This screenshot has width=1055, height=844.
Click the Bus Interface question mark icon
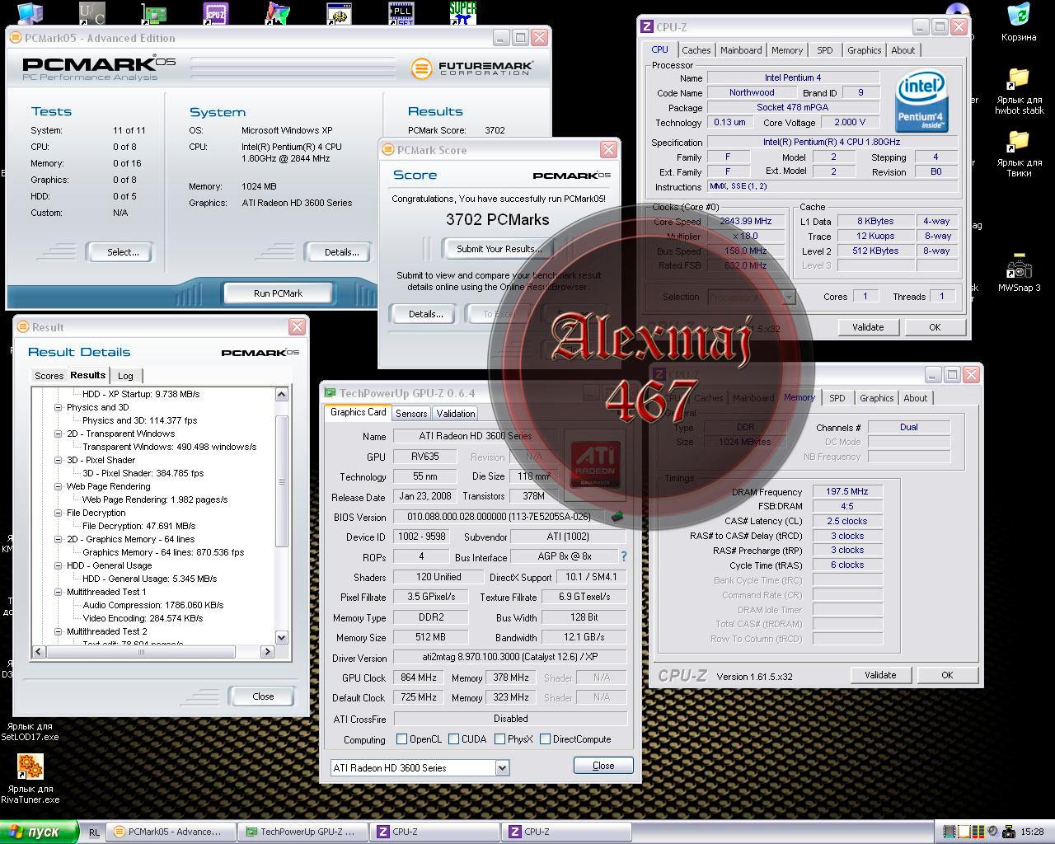pos(623,556)
